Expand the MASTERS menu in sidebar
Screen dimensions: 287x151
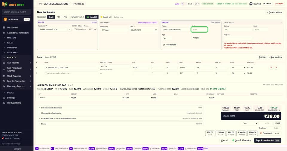[12, 38]
